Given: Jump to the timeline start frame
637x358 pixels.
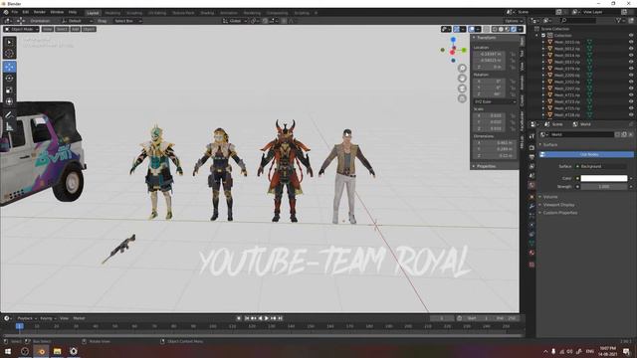Looking at the screenshot, I should point(246,318).
